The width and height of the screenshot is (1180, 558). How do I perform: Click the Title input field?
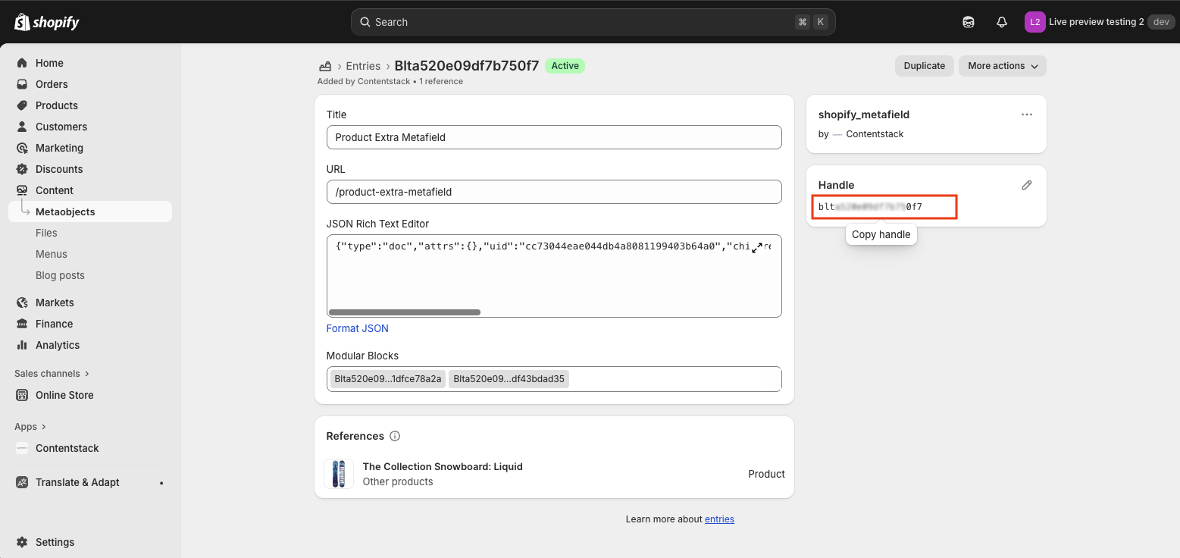[x=553, y=137]
